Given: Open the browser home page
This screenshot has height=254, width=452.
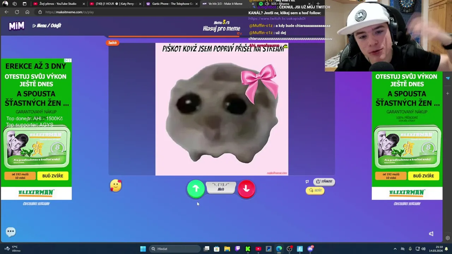Looking at the screenshot, I should (x=27, y=12).
